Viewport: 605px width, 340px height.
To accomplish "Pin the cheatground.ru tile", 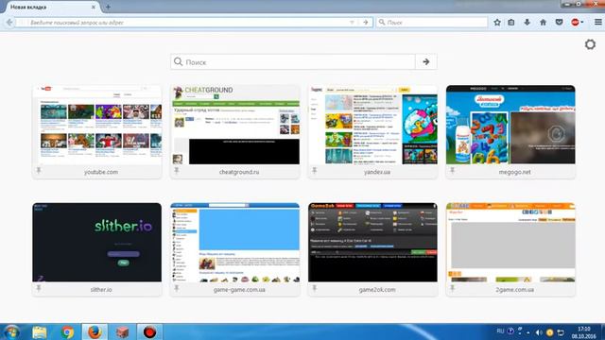I will pyautogui.click(x=177, y=170).
